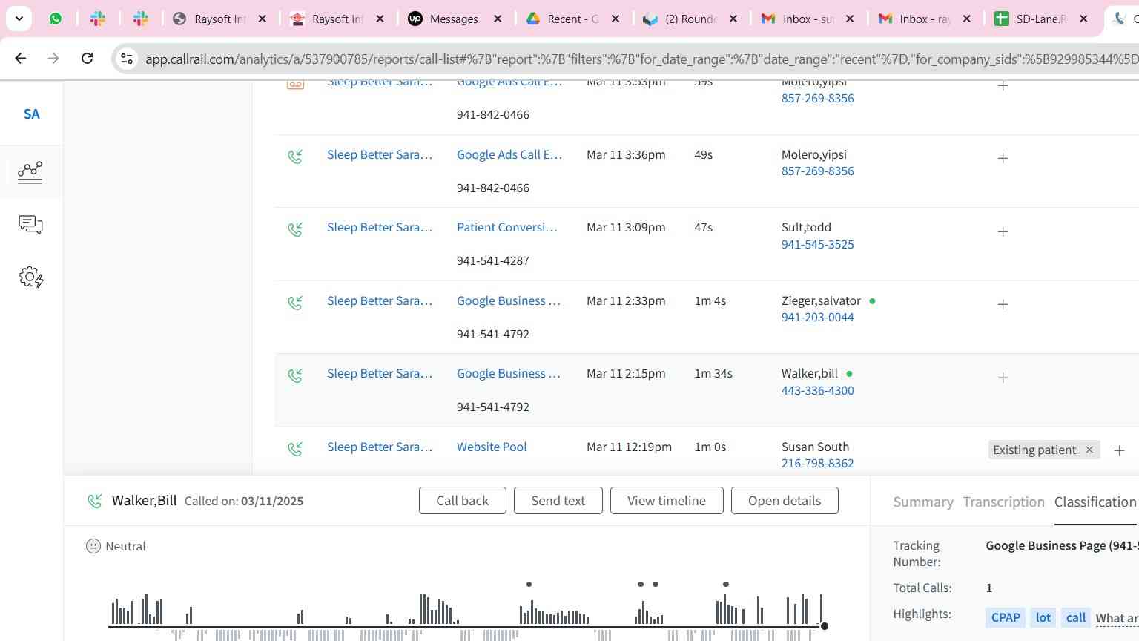This screenshot has height=641, width=1139.
Task: Click the View timeline button
Action: pos(666,501)
